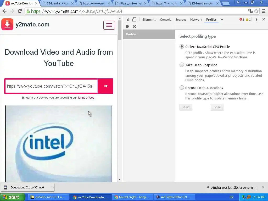Screen dimensions: 268x201
Task: Close the YouTube Downloader browser tab
Action: tap(36, 3)
